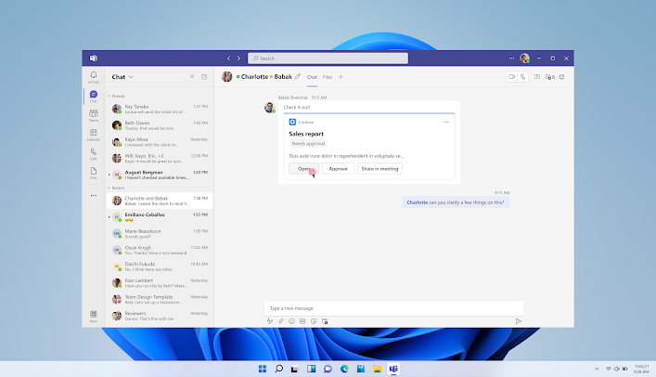Attach a file with the paperclip
The height and width of the screenshot is (377, 656).
[281, 321]
